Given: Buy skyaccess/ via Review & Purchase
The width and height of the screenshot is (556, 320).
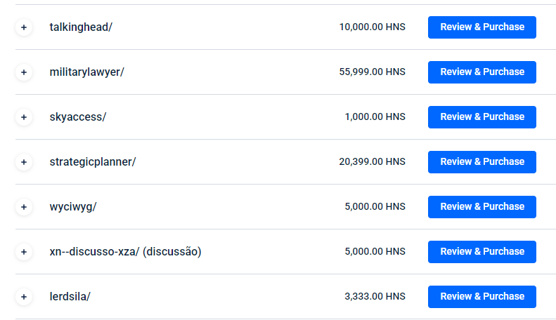Looking at the screenshot, I should tap(481, 117).
